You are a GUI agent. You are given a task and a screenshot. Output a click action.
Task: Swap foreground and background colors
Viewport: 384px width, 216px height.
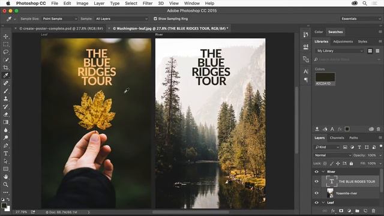tap(8, 199)
